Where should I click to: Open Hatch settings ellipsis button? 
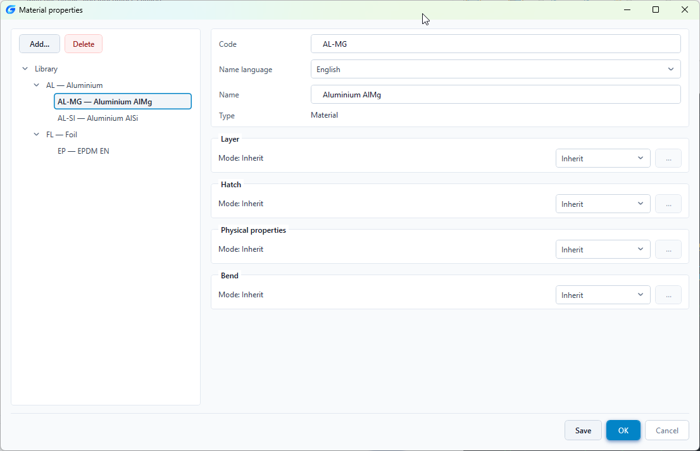668,204
